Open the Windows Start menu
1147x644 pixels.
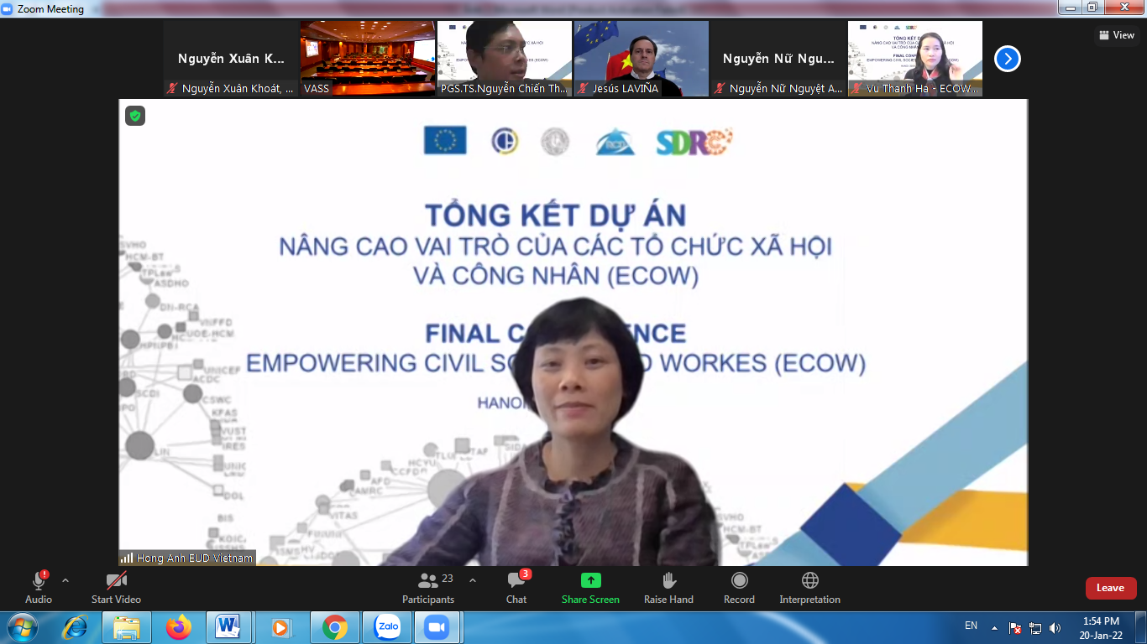[22, 627]
